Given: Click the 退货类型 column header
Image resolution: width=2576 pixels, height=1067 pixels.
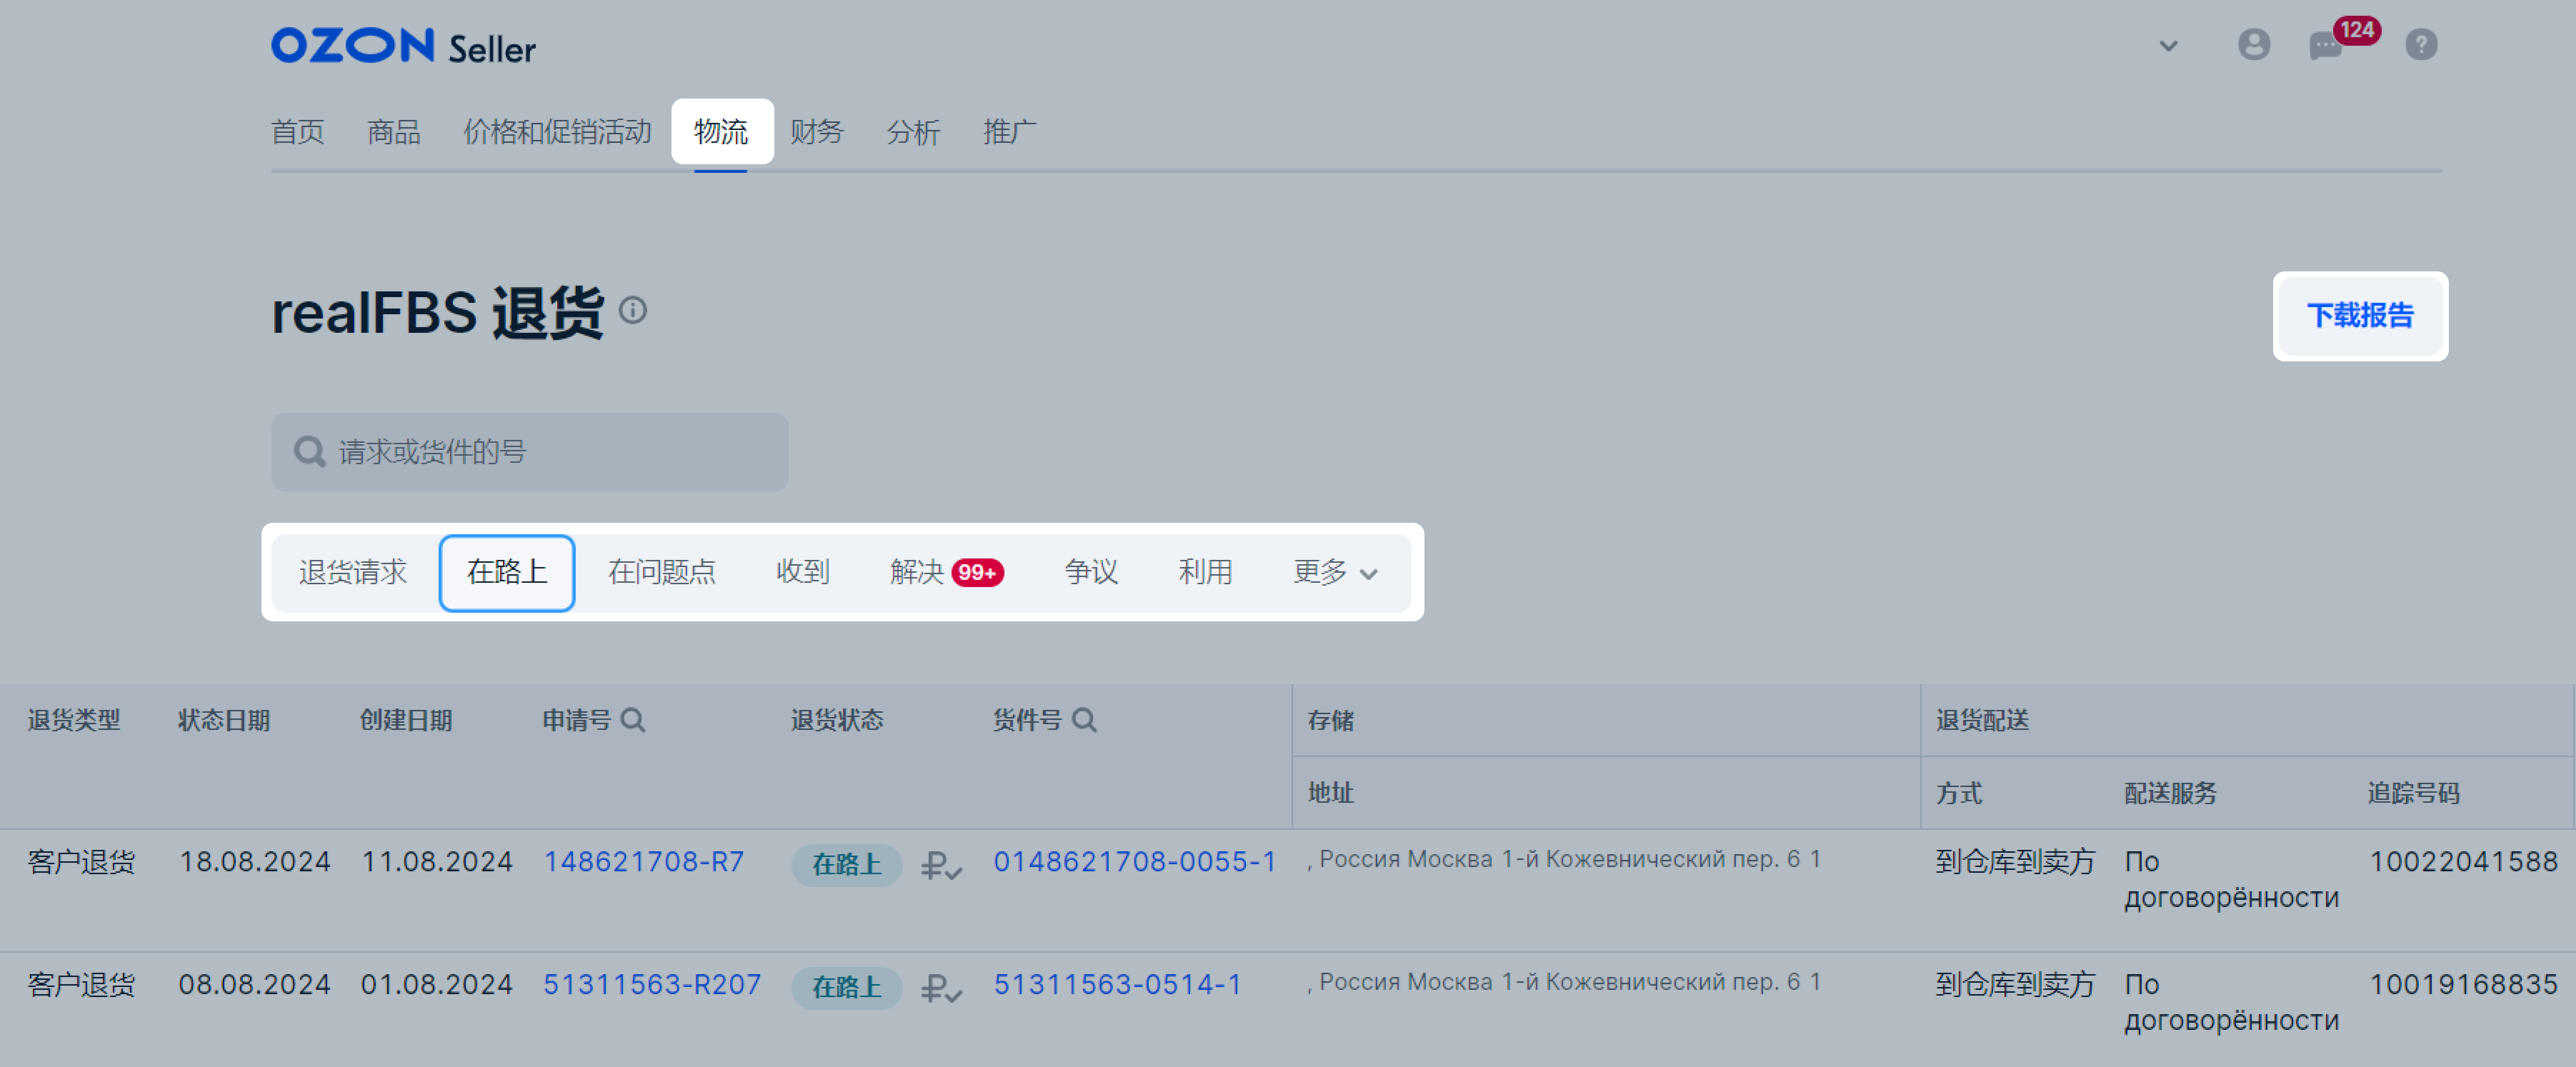Looking at the screenshot, I should pyautogui.click(x=74, y=720).
